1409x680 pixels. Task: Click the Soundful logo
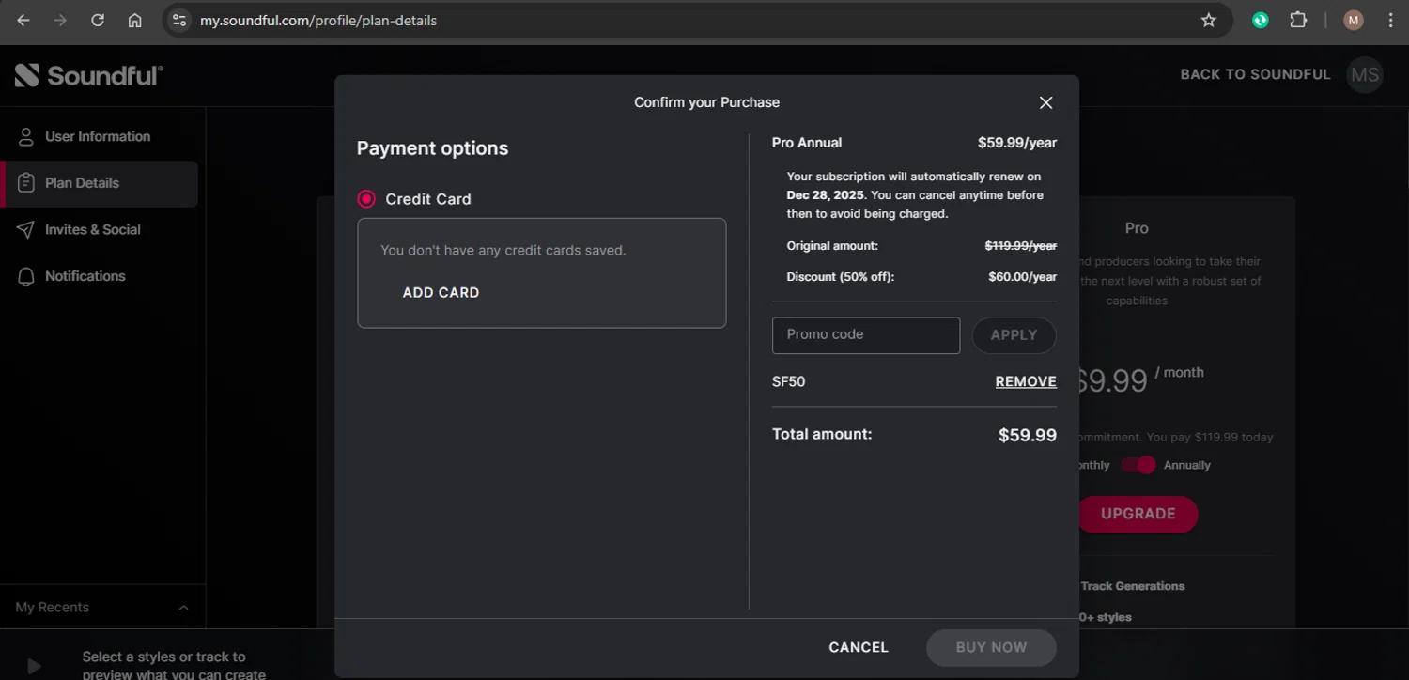89,75
